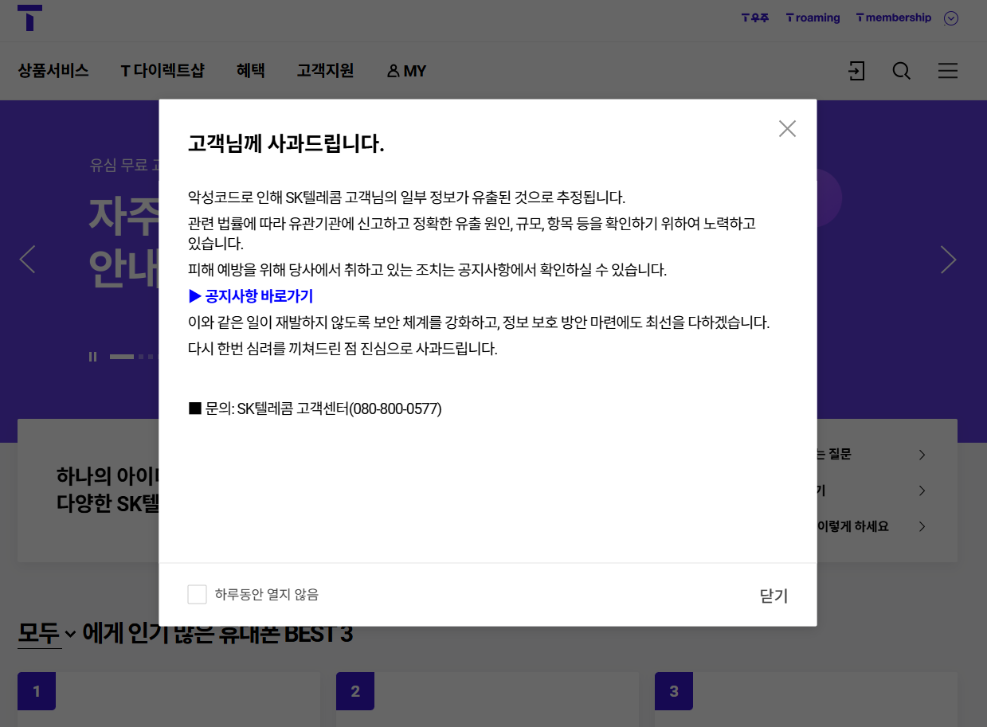Image resolution: width=987 pixels, height=727 pixels.
Task: Go to previous banner slide arrow
Action: (x=28, y=260)
